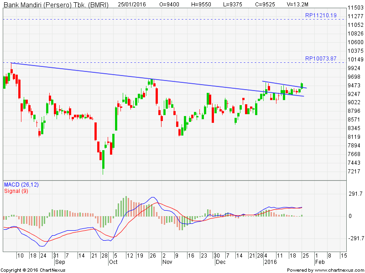365x273 pixels.
Task: Select the RP10073.87 resistance level label
Action: coord(321,59)
